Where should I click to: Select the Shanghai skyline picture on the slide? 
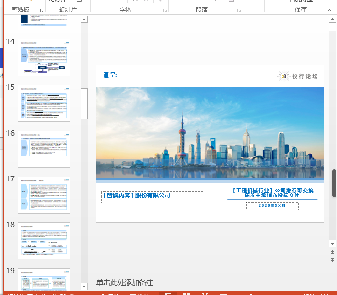tap(210, 133)
